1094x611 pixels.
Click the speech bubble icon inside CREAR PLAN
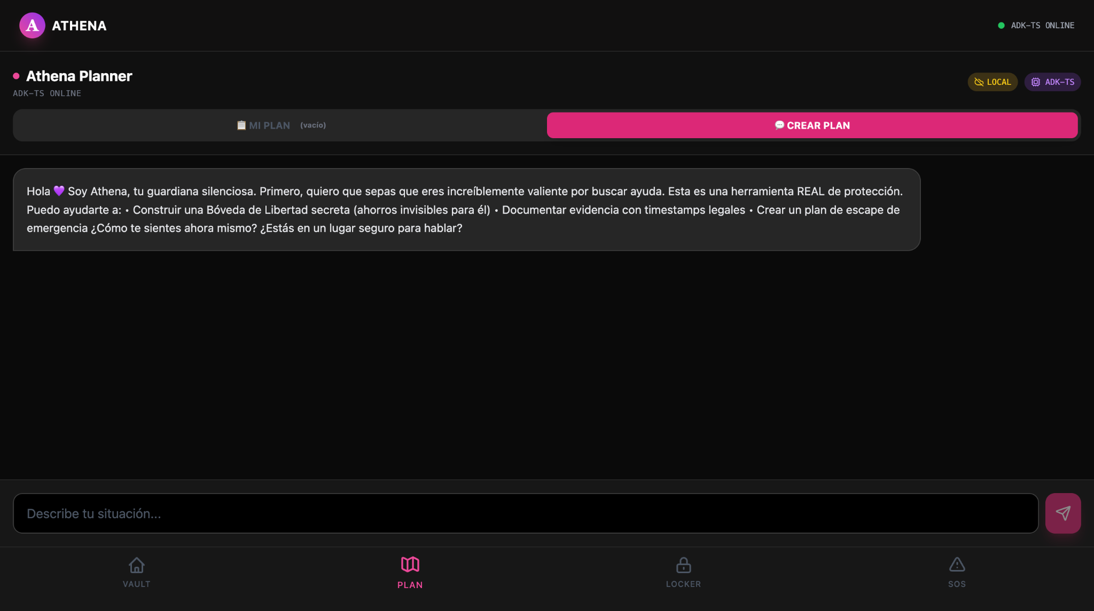779,125
